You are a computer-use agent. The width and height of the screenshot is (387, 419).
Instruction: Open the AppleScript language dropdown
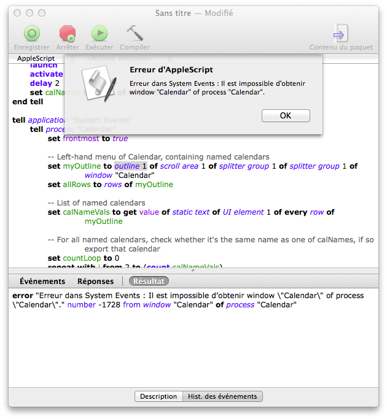pyautogui.click(x=36, y=58)
